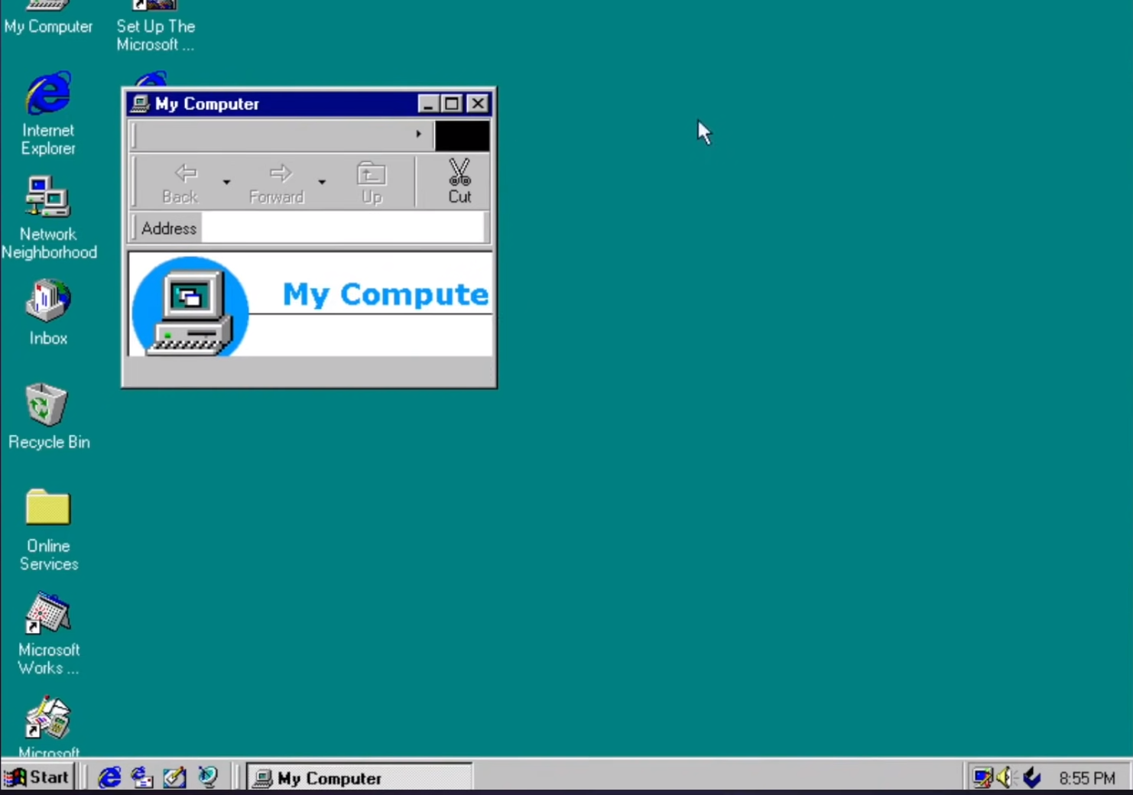Open the Forward history dropdown arrow
This screenshot has width=1133, height=795.
[322, 182]
